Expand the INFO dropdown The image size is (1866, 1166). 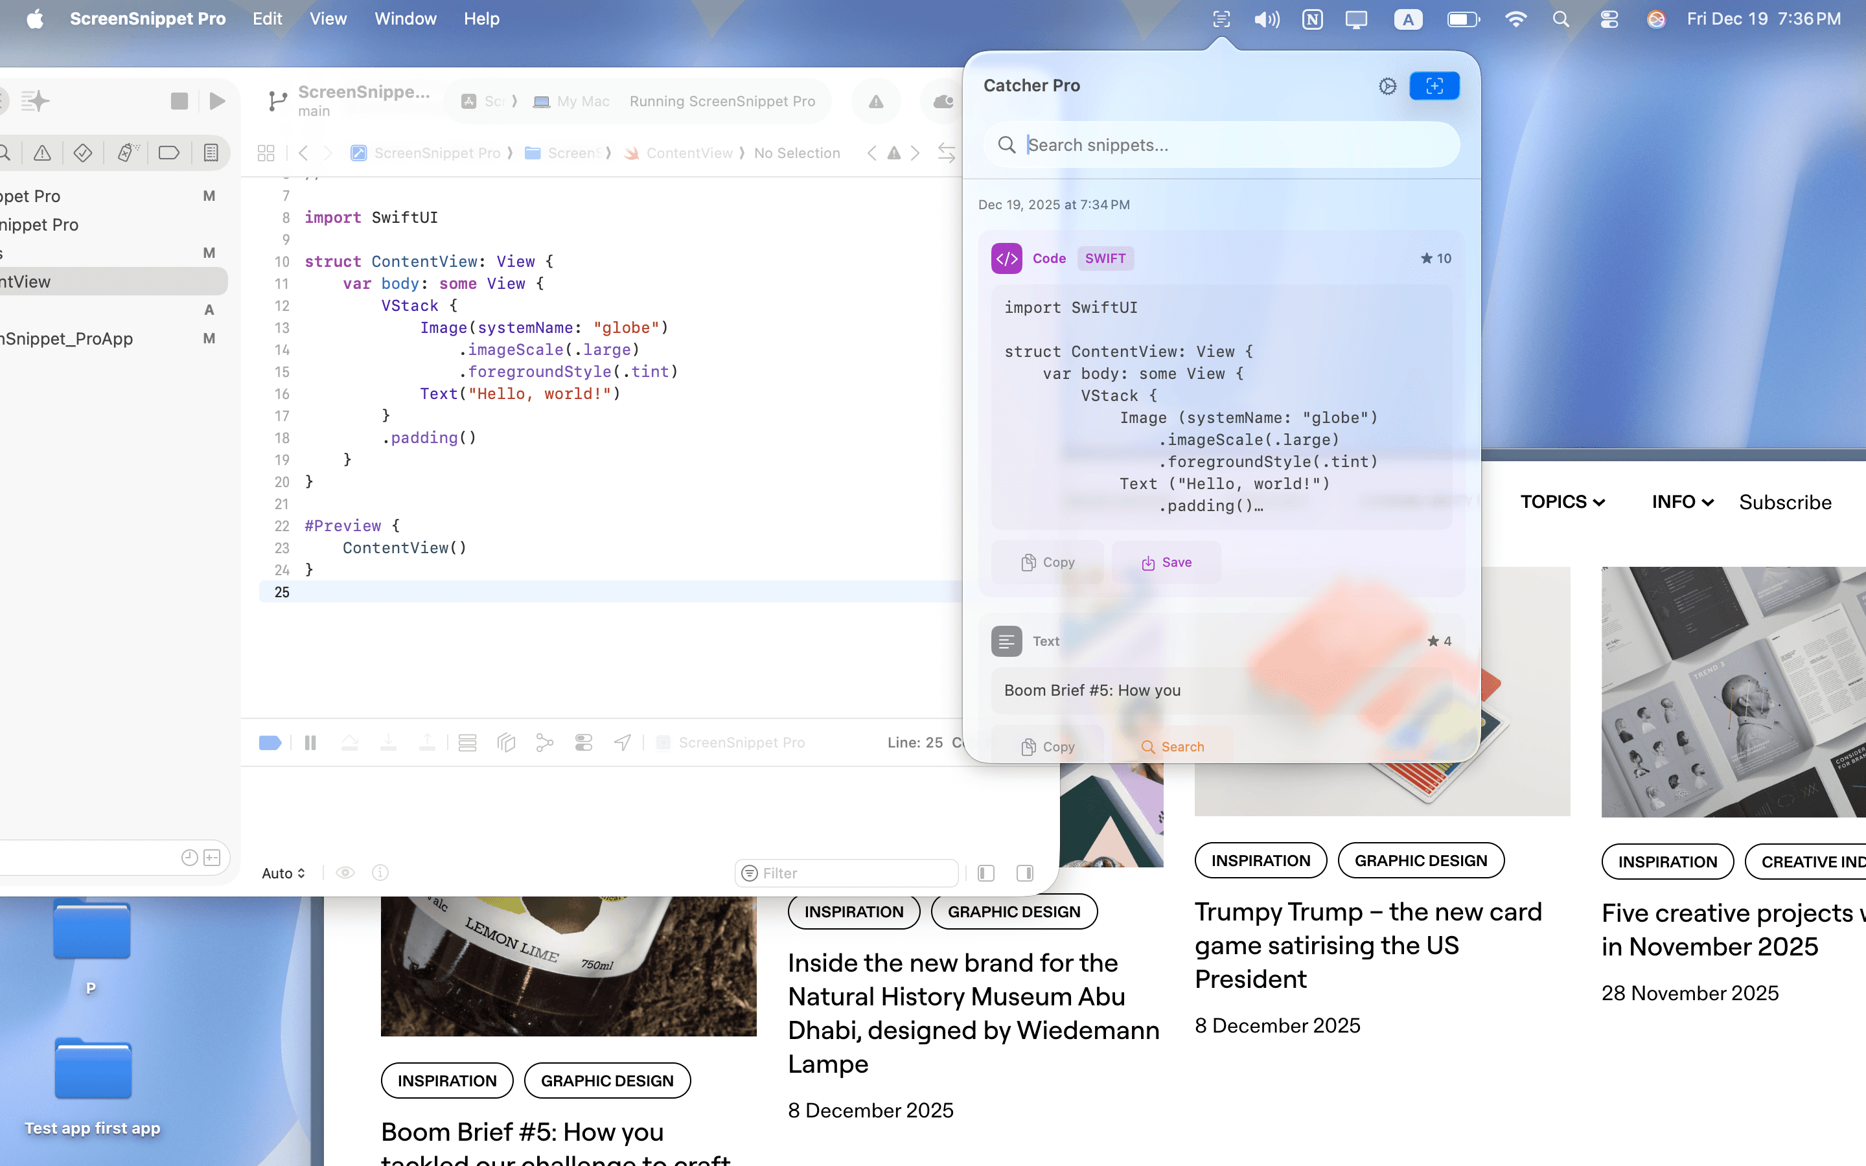pos(1681,501)
